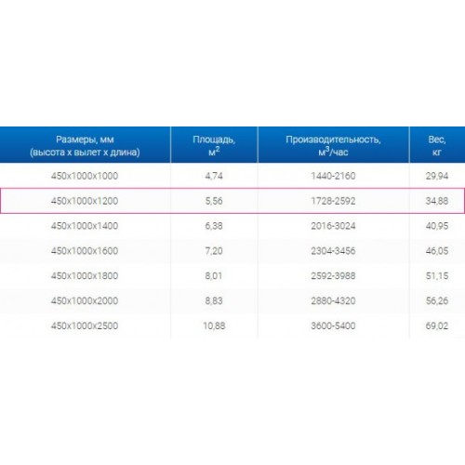
Task: Click the Размеры, мм column header
Action: [85, 145]
